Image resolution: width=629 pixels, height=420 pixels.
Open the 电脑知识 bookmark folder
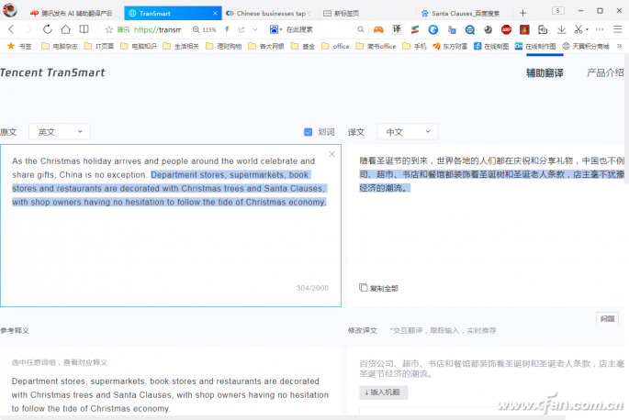click(139, 46)
